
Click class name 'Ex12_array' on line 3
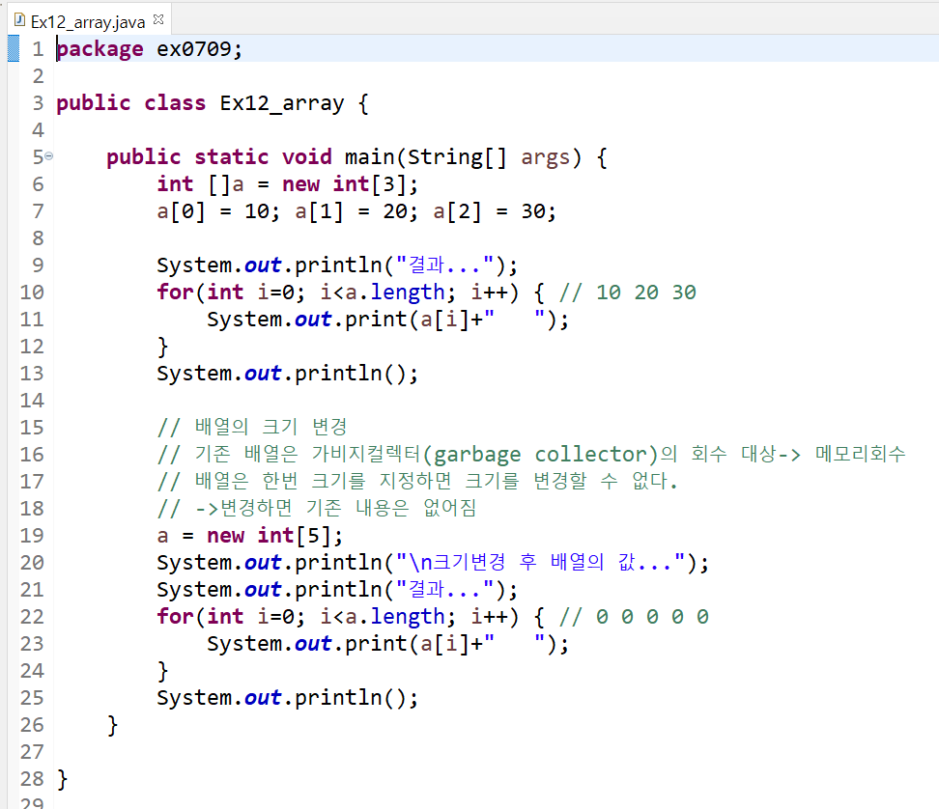tap(282, 103)
